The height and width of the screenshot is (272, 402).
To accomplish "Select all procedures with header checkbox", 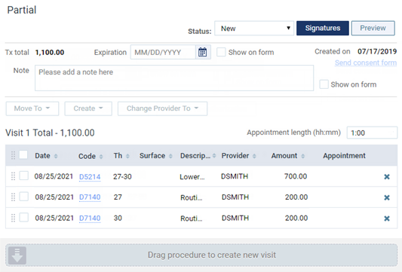I will (x=23, y=154).
